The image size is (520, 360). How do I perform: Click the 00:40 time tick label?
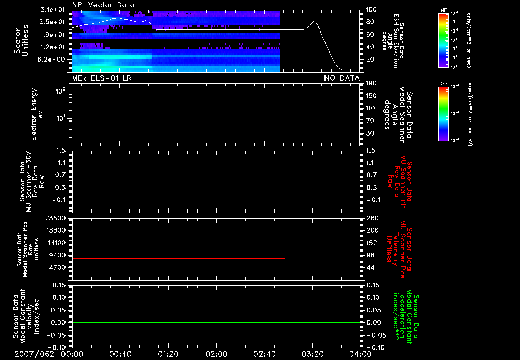tap(120, 354)
